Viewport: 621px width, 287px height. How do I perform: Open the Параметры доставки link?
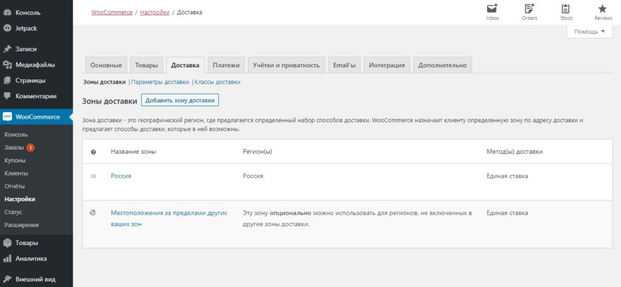tap(160, 82)
